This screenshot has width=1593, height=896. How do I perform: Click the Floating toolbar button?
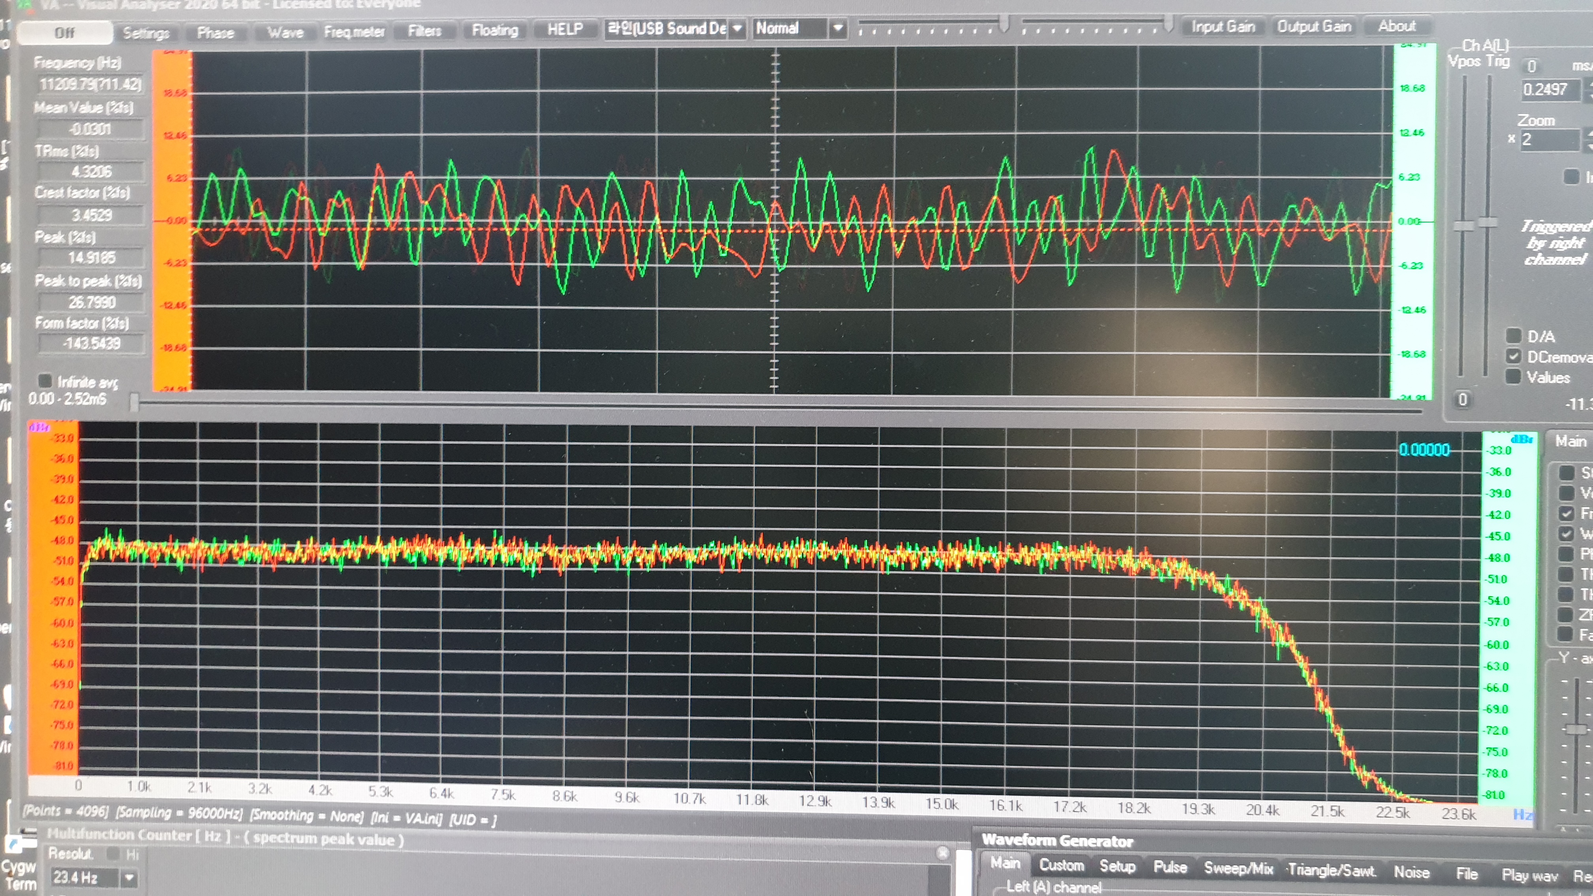(x=495, y=30)
